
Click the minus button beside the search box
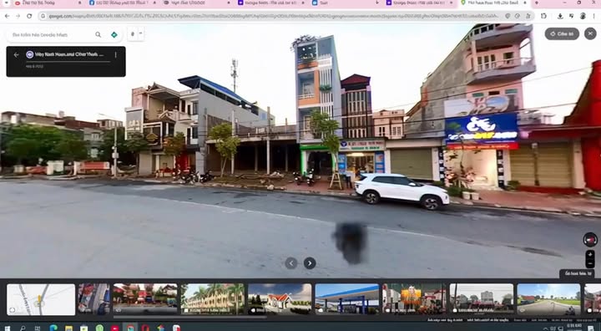(140, 33)
